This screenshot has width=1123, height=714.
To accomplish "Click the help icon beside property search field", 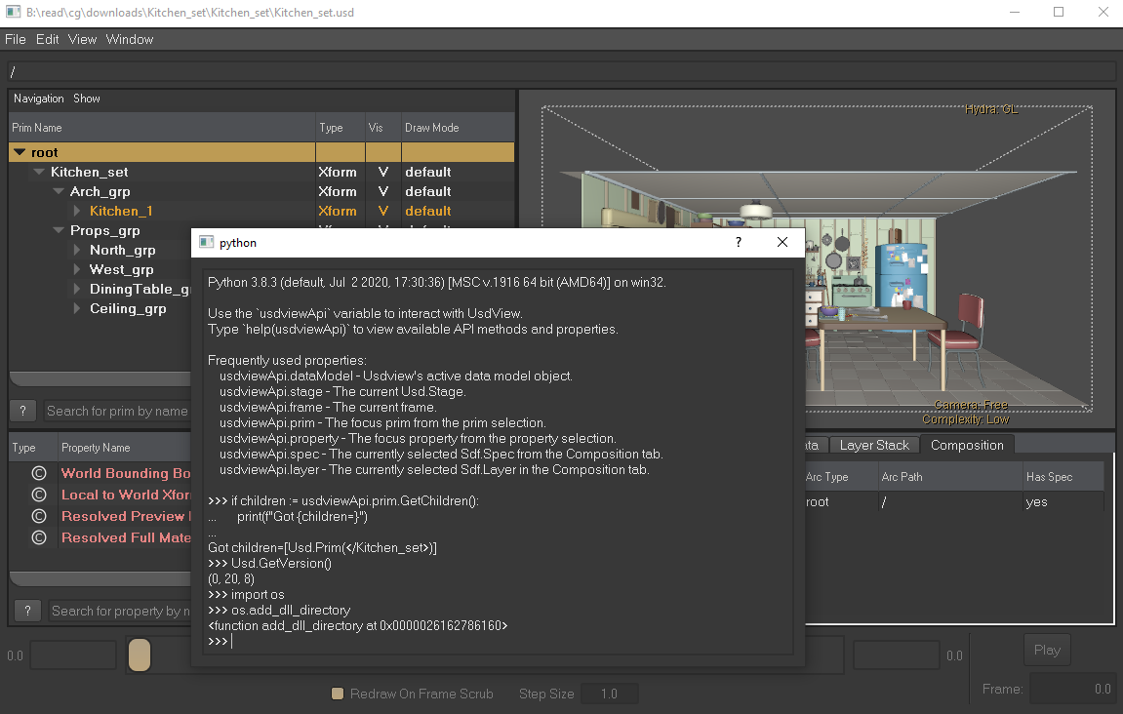I will click(x=26, y=610).
